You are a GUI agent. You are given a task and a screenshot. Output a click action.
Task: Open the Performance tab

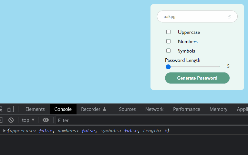186,109
